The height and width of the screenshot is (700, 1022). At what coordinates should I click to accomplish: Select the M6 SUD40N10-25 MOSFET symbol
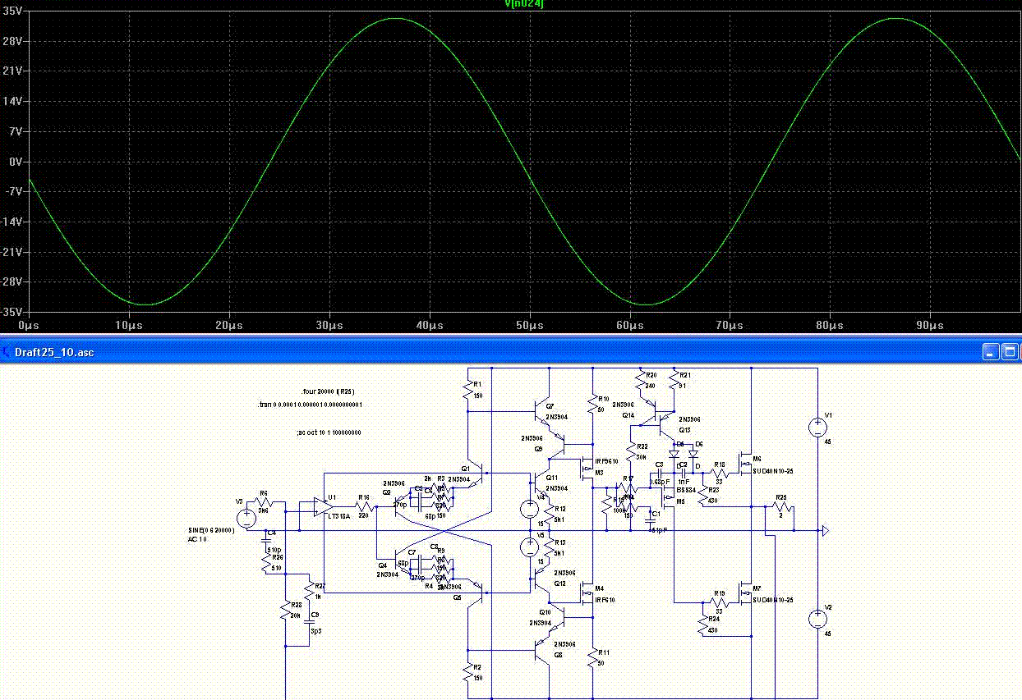click(x=747, y=465)
